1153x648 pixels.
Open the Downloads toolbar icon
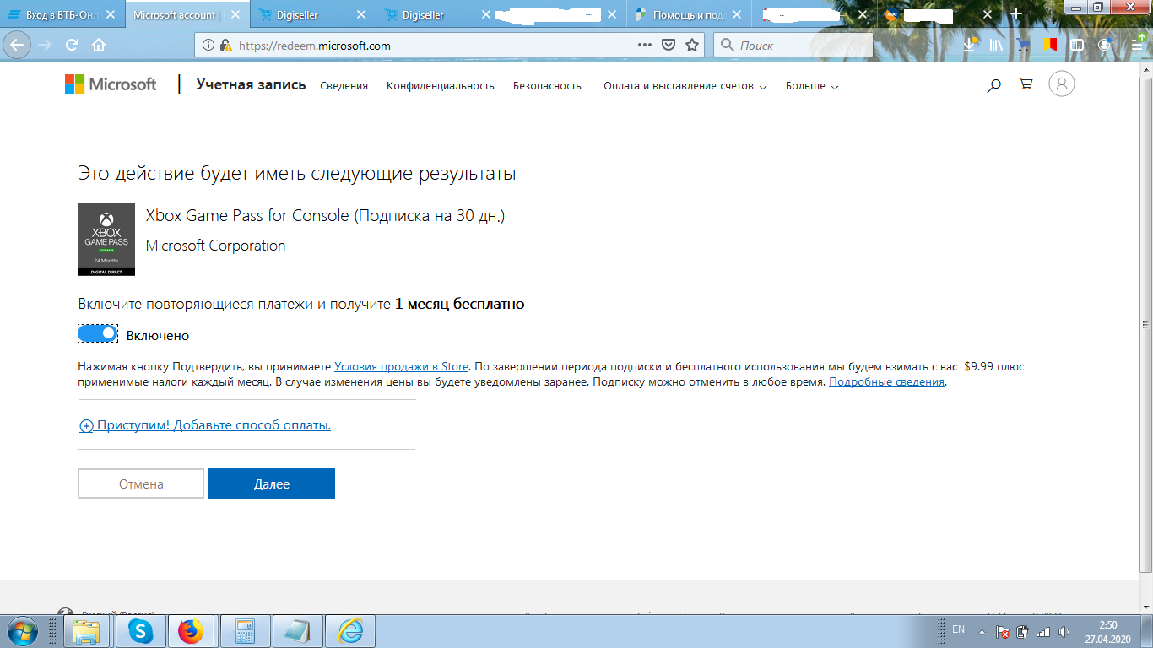(971, 46)
